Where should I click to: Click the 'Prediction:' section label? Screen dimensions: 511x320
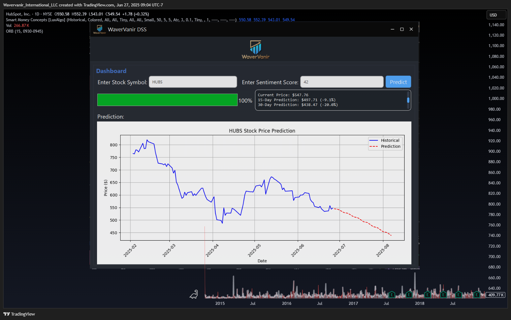[110, 117]
